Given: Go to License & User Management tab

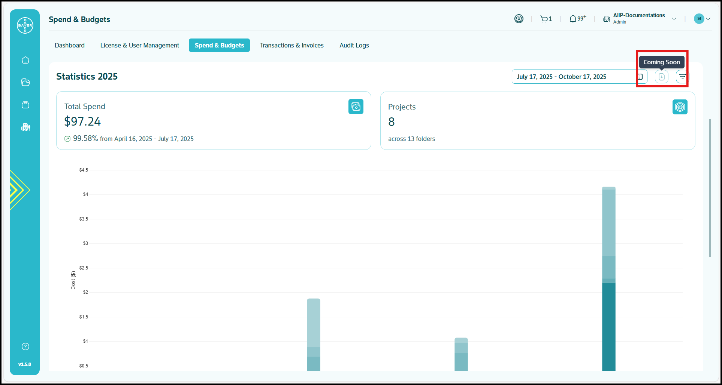Looking at the screenshot, I should coord(139,45).
